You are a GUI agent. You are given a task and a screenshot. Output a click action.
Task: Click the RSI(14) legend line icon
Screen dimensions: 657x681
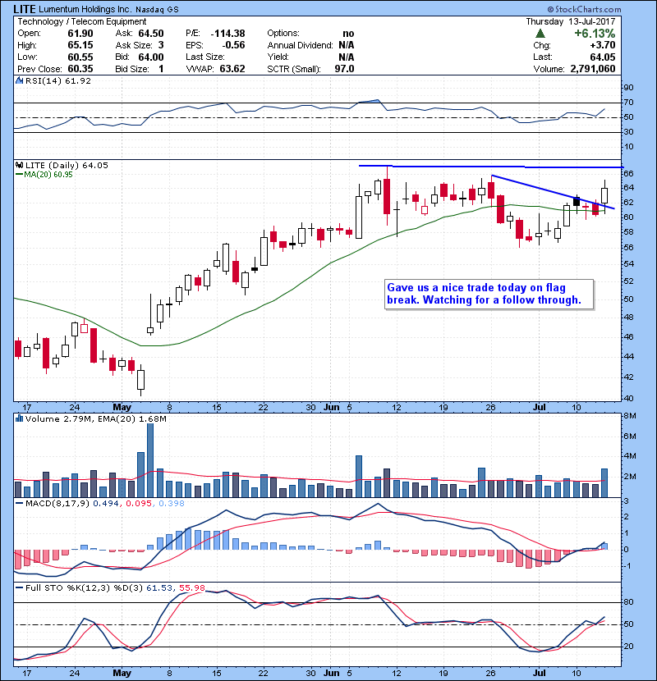pos(18,81)
